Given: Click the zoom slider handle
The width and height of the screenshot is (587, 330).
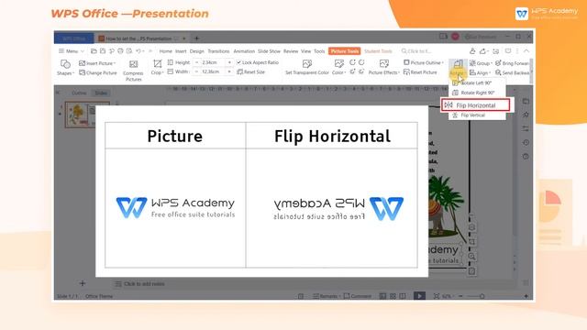Looking at the screenshot, I should tap(482, 296).
